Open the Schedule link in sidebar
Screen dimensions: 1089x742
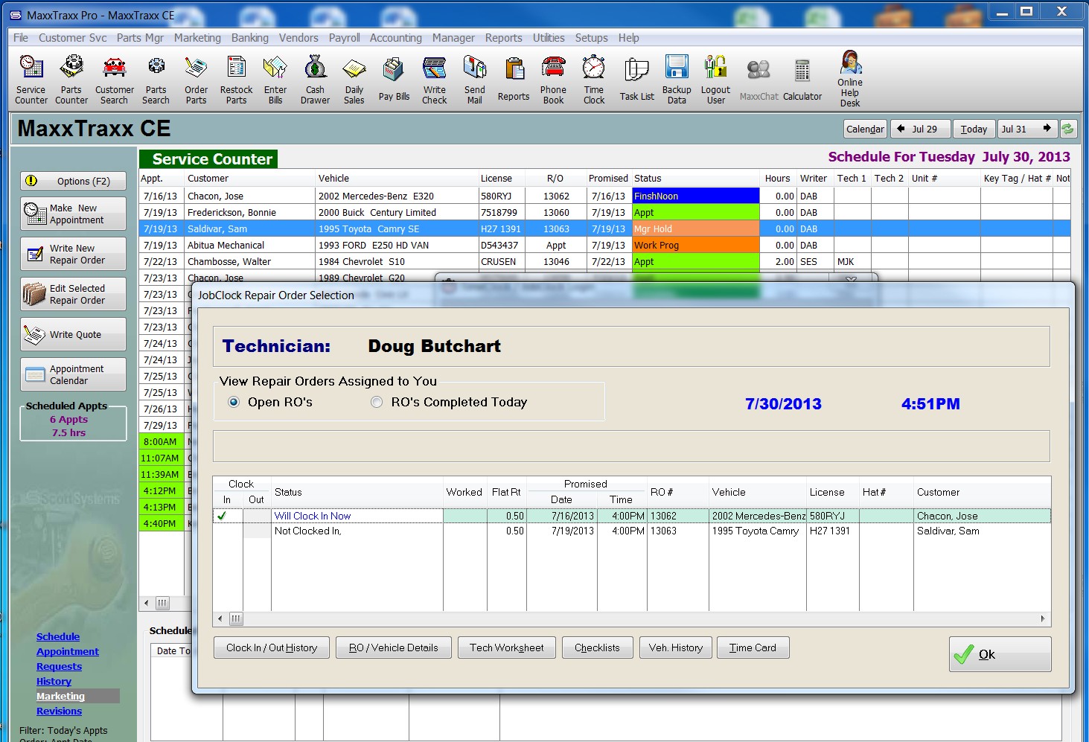pyautogui.click(x=58, y=636)
